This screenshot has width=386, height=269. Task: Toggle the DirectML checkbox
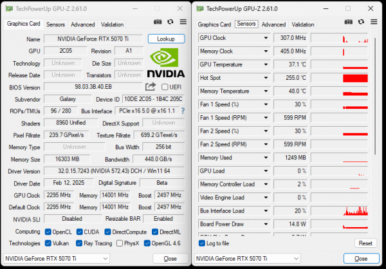pyautogui.click(x=155, y=232)
